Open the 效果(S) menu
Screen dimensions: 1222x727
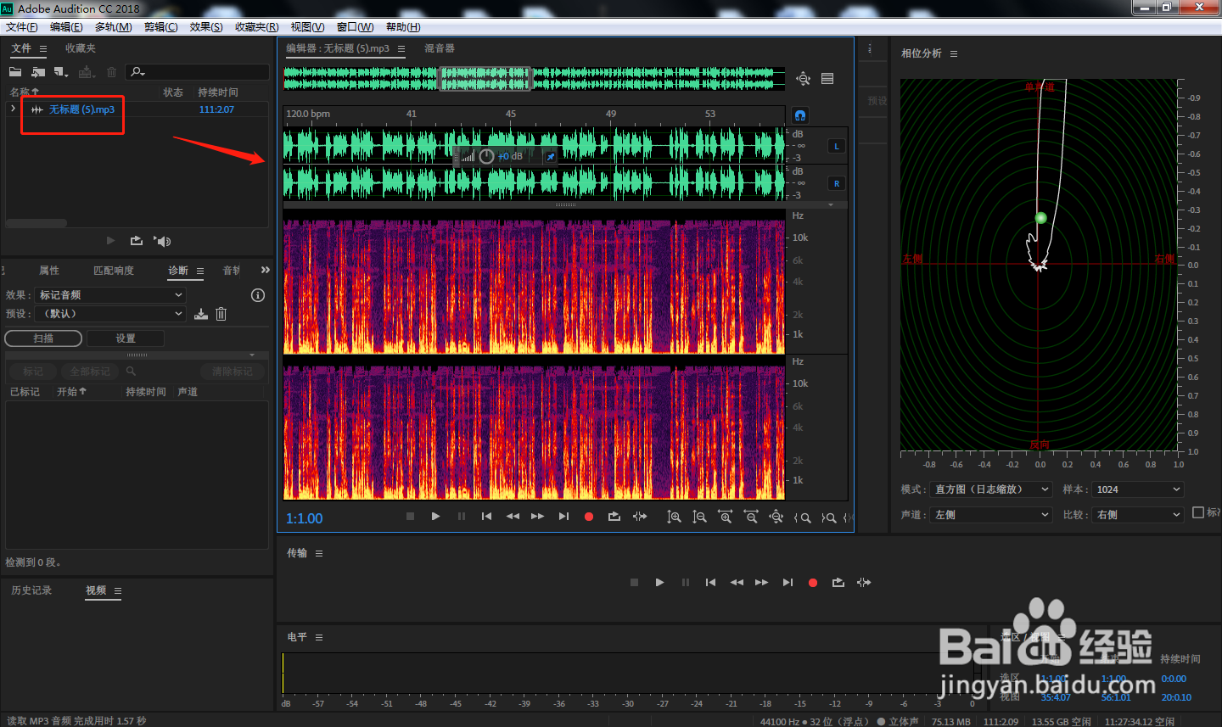coord(206,27)
